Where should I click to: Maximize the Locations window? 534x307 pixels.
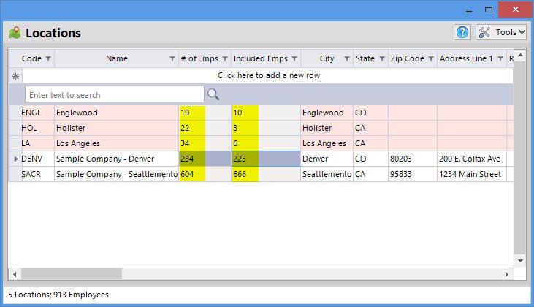pos(489,10)
